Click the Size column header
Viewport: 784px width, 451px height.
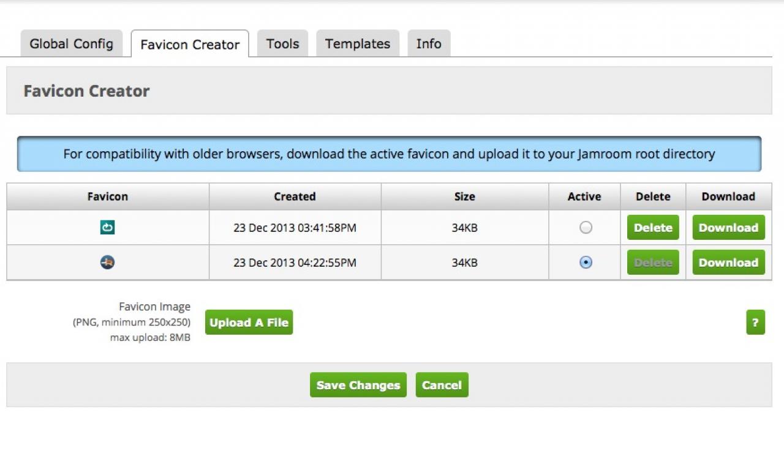click(464, 196)
